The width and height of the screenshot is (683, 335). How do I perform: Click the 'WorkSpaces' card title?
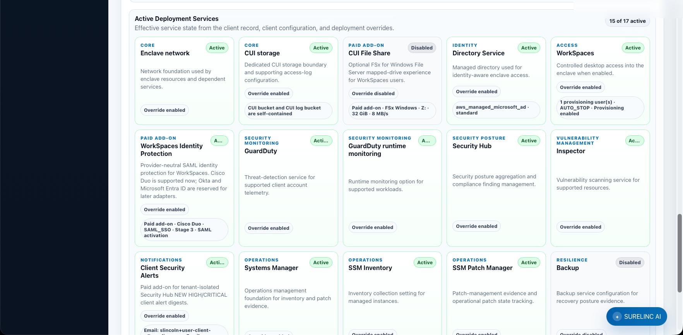pos(575,53)
